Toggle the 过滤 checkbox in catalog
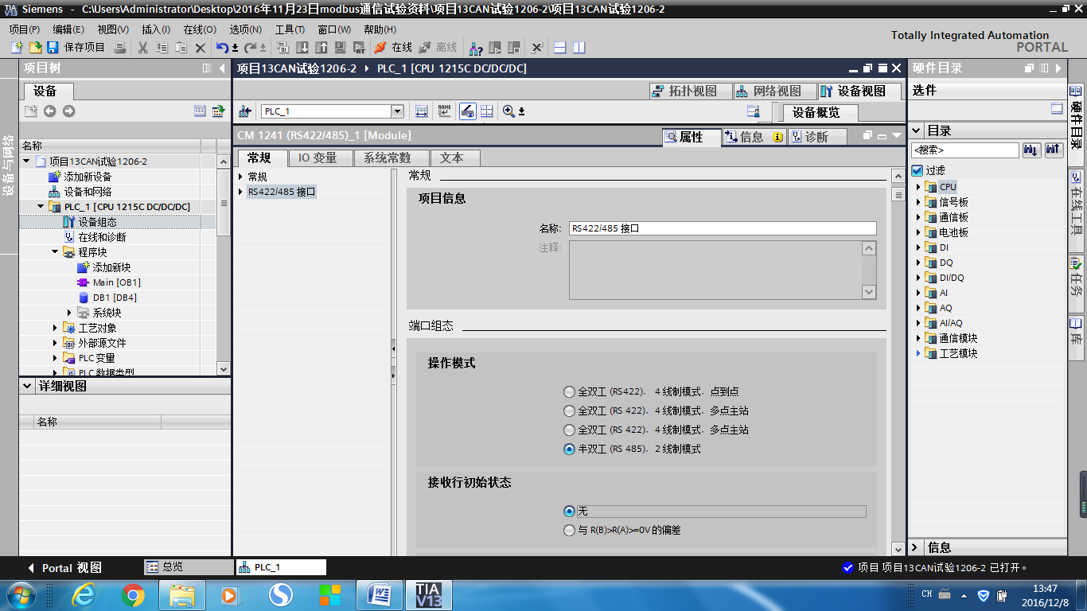This screenshot has width=1087, height=611. 918,170
